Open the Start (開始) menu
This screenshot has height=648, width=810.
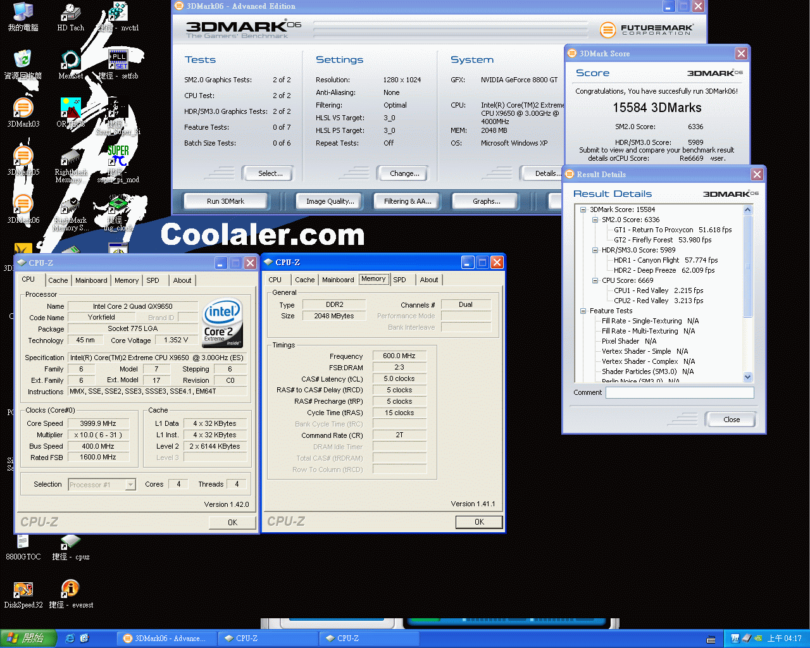(28, 639)
